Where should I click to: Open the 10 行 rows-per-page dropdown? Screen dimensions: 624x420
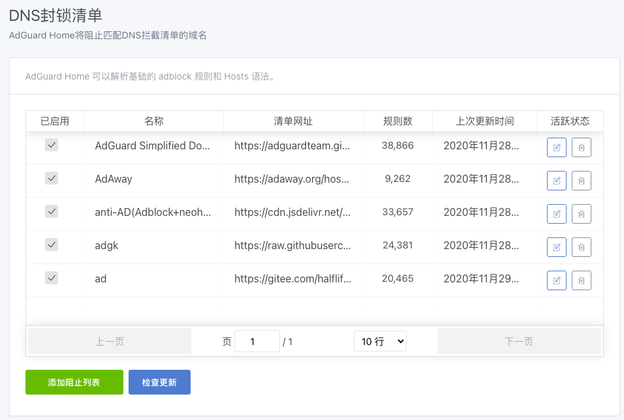[380, 341]
